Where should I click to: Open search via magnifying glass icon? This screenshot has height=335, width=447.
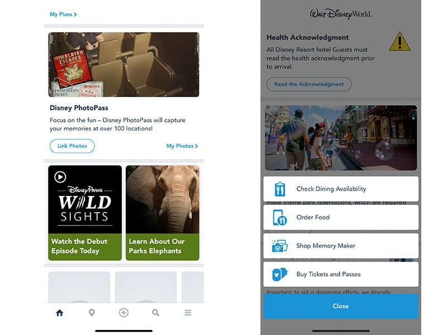(156, 313)
